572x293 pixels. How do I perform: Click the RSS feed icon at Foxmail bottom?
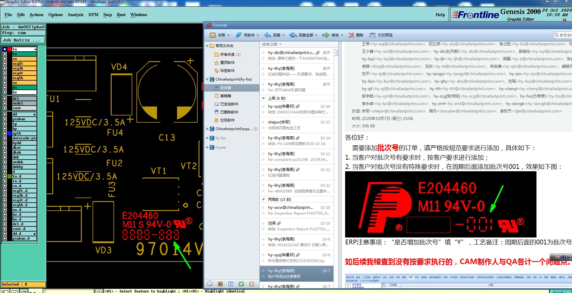pos(252,284)
